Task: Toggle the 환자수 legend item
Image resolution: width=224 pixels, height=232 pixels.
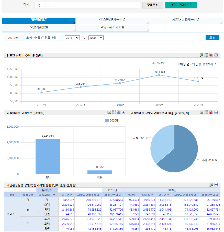Action: click(158, 63)
